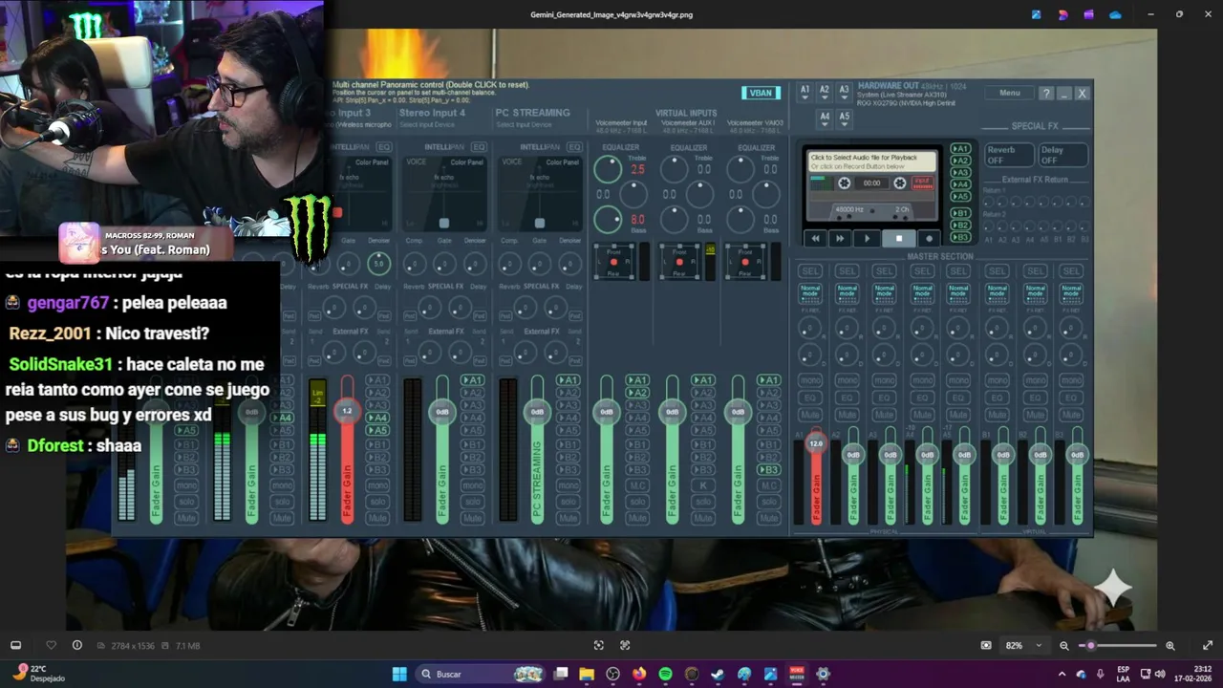Screen dimensions: 1223x688
Task: Open the image info icon in Photos
Action: click(77, 645)
